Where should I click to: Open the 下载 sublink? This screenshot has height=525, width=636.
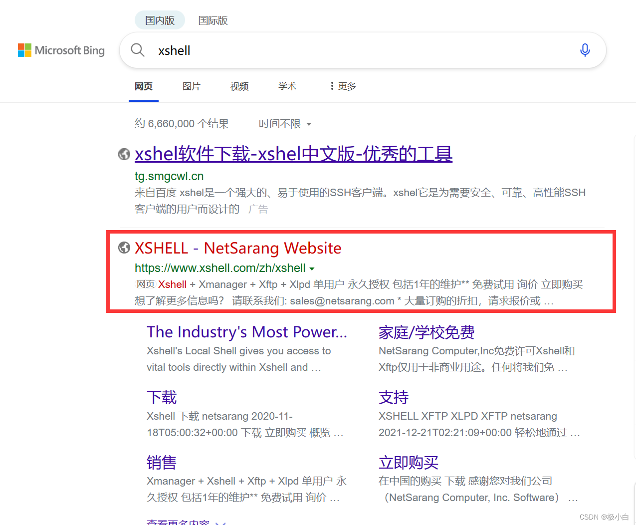coord(162,397)
